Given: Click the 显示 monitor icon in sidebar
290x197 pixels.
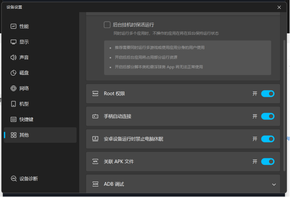Looking at the screenshot, I should 13,42.
